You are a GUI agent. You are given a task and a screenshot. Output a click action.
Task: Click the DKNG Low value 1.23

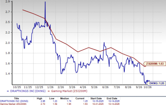[55, 101]
